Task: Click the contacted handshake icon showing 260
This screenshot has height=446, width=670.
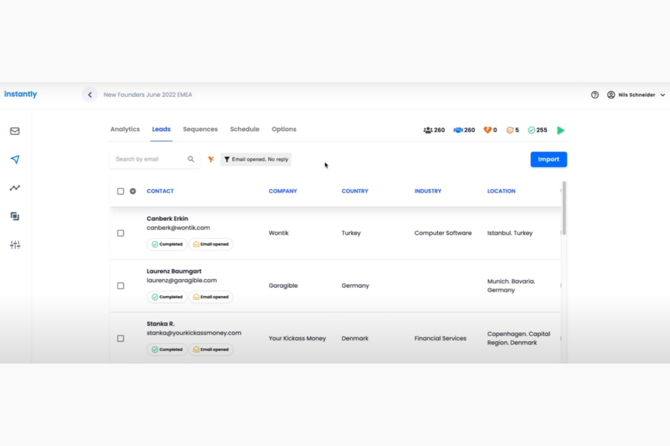Action: click(458, 130)
